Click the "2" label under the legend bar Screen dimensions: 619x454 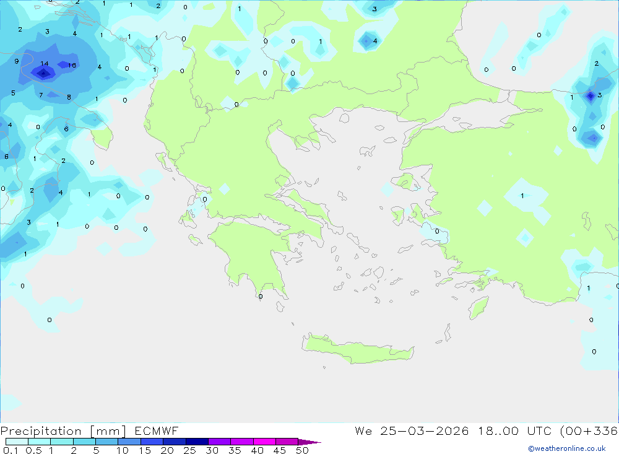click(x=74, y=450)
